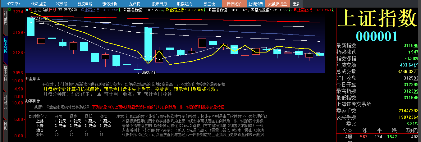
Task: Click 总成交额 value 403.64亿
Action: click(409, 65)
